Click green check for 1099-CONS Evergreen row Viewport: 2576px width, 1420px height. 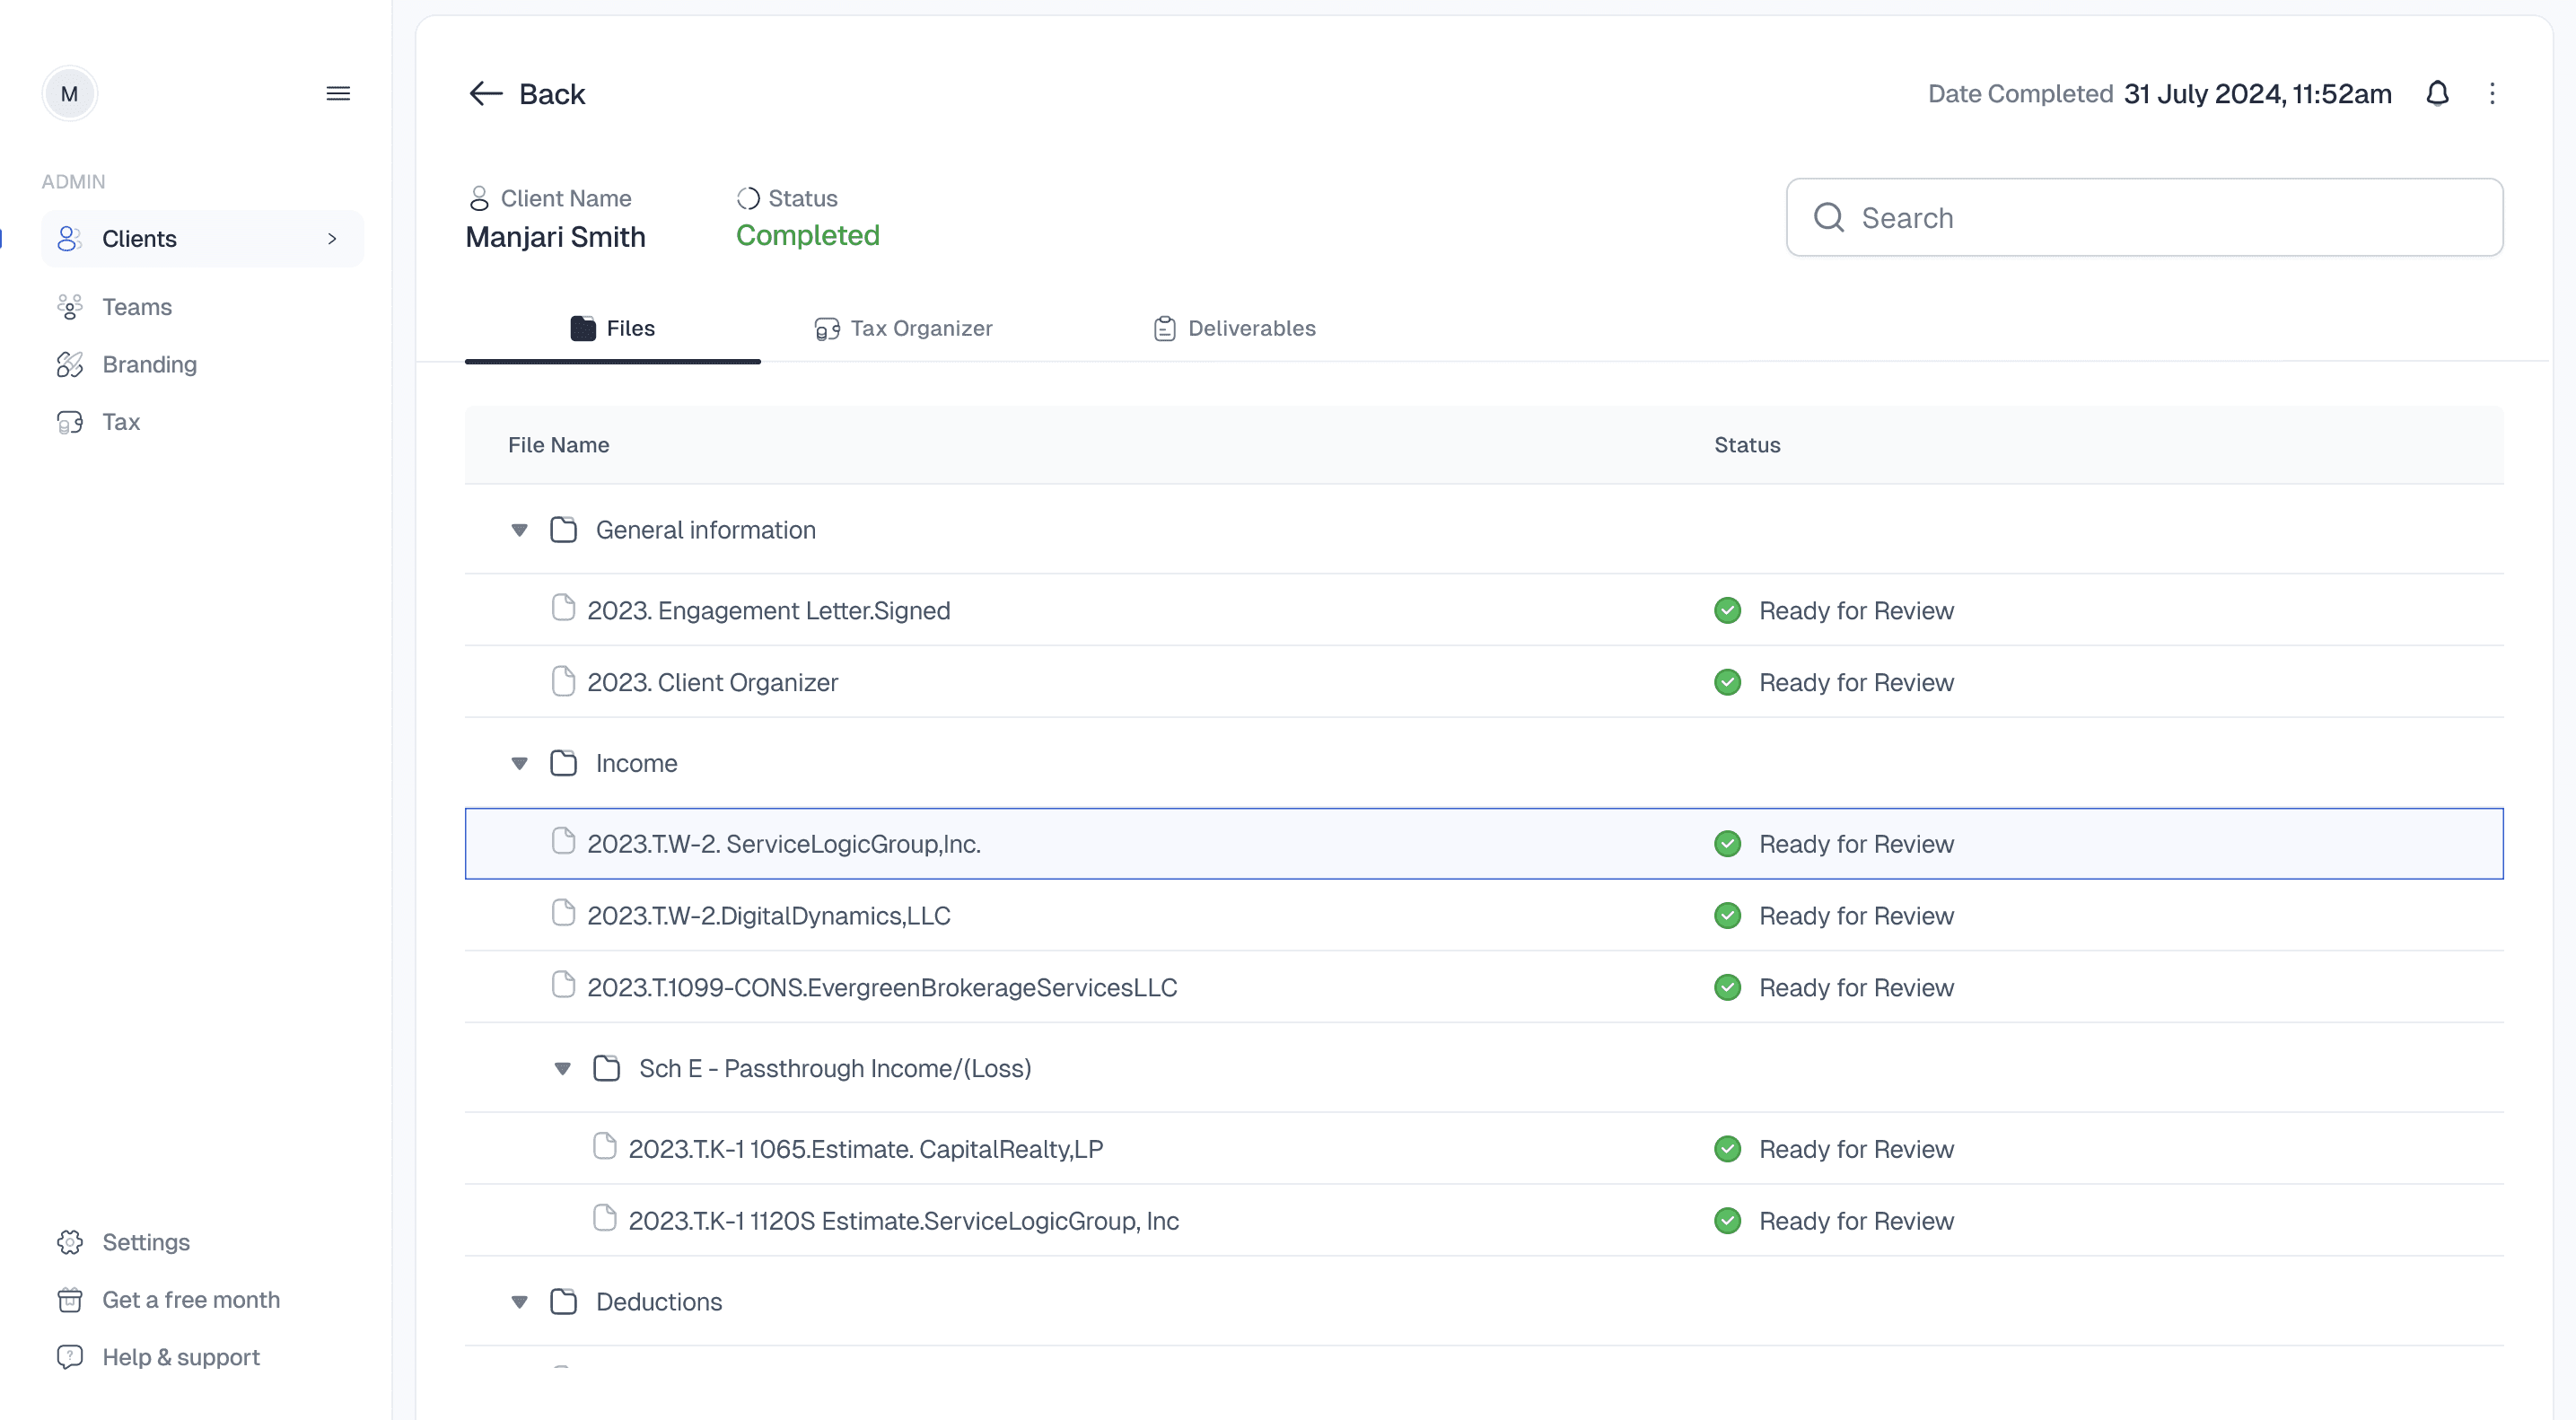1727,987
